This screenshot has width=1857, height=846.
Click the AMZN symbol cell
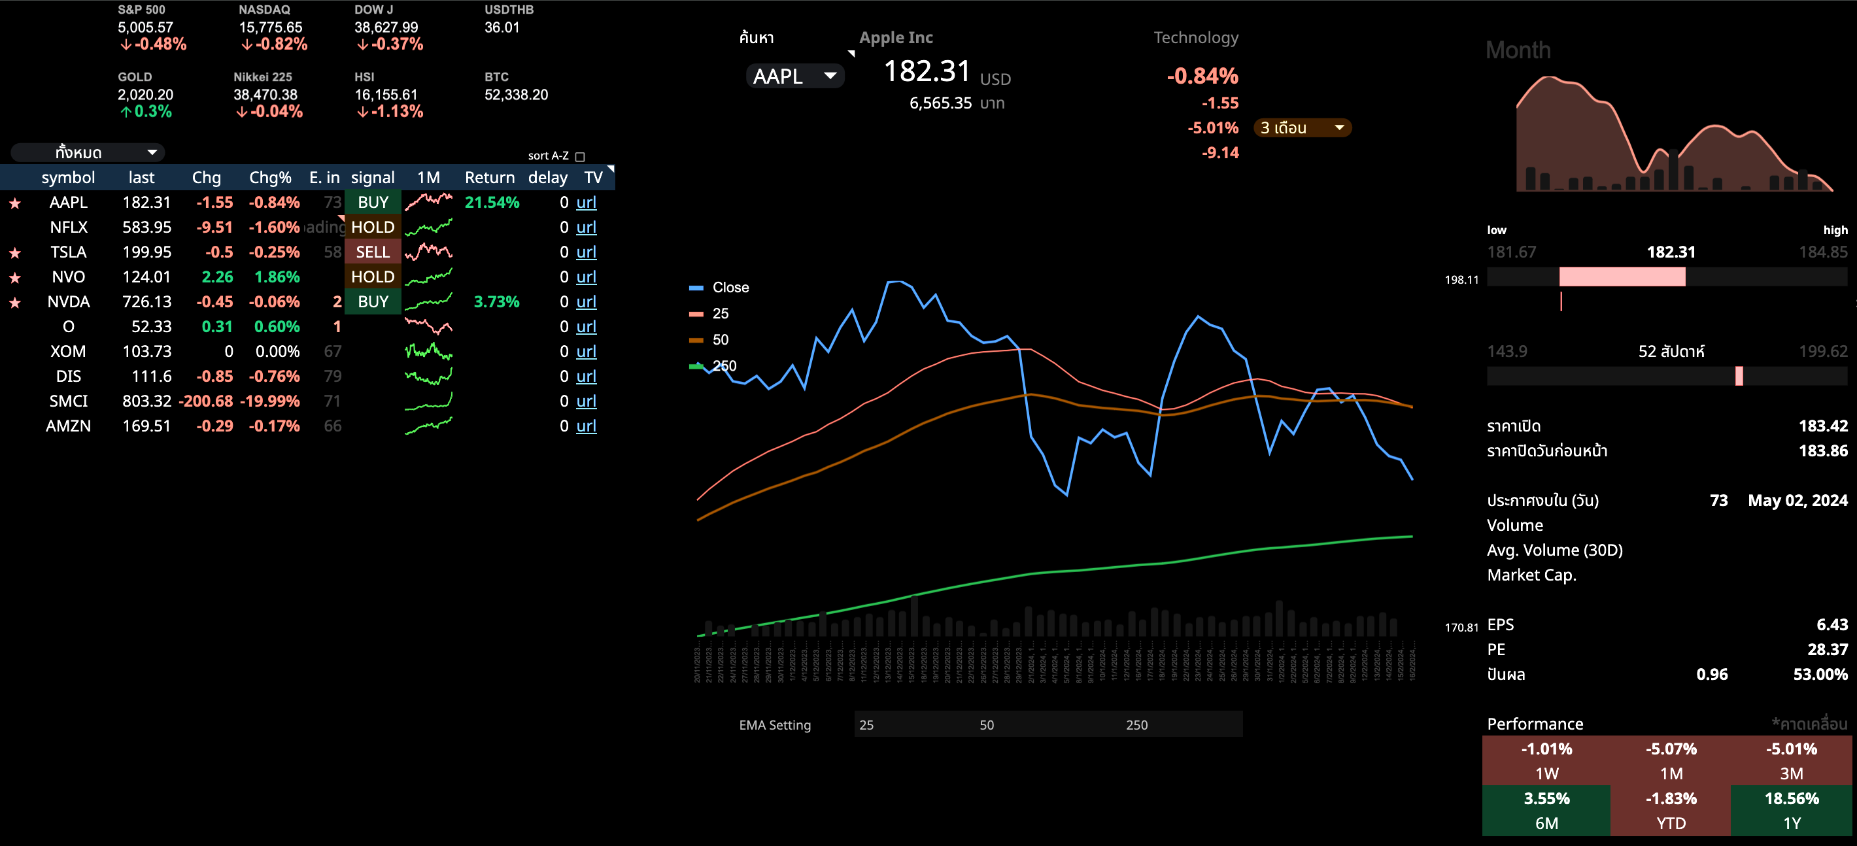(x=69, y=426)
